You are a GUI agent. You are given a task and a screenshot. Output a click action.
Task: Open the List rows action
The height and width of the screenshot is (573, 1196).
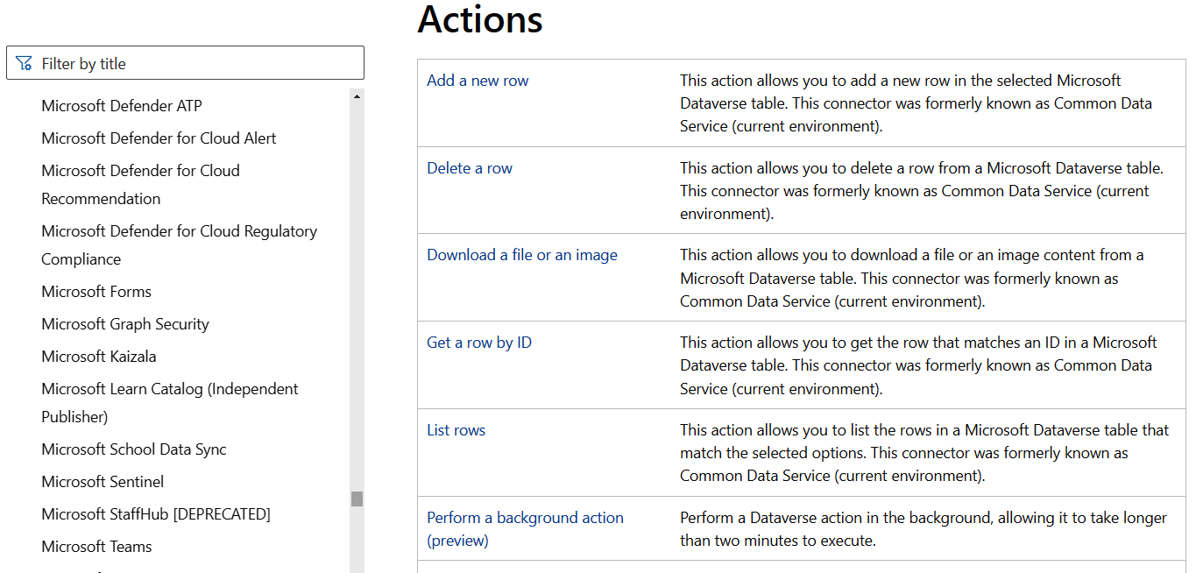(456, 429)
